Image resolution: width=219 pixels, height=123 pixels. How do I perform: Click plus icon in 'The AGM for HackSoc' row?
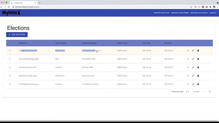click(188, 84)
